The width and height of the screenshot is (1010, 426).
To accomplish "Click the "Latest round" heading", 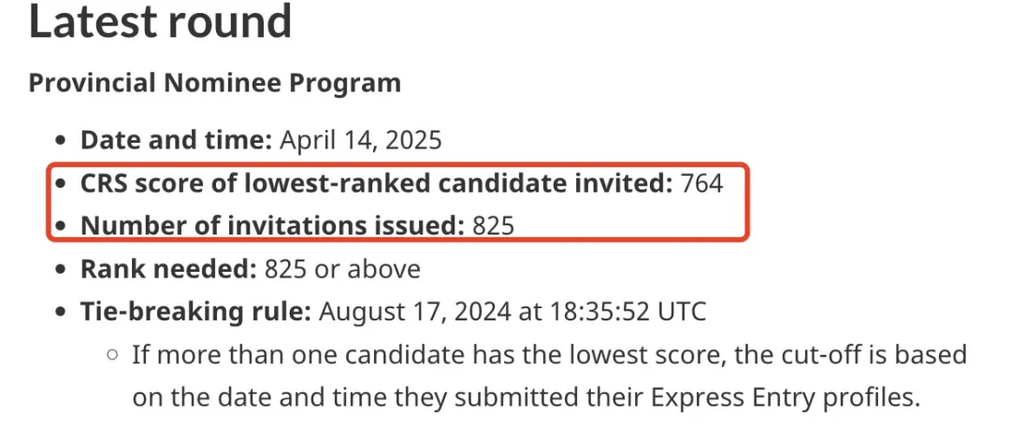I will (161, 20).
